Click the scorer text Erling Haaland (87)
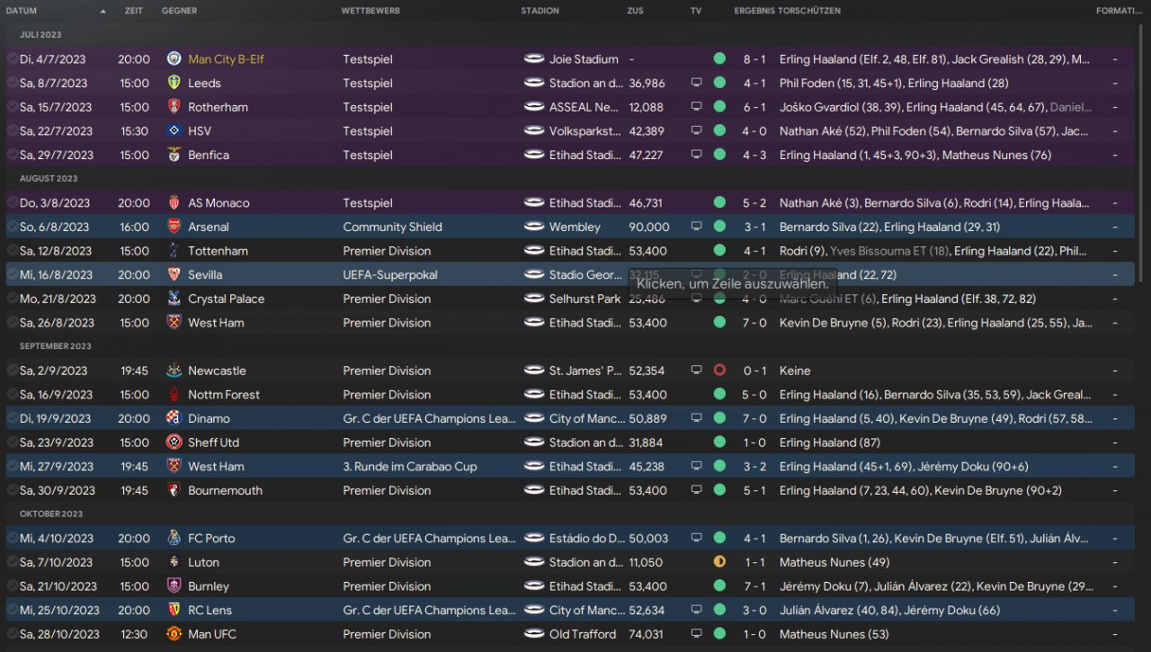Image resolution: width=1151 pixels, height=652 pixels. [831, 442]
